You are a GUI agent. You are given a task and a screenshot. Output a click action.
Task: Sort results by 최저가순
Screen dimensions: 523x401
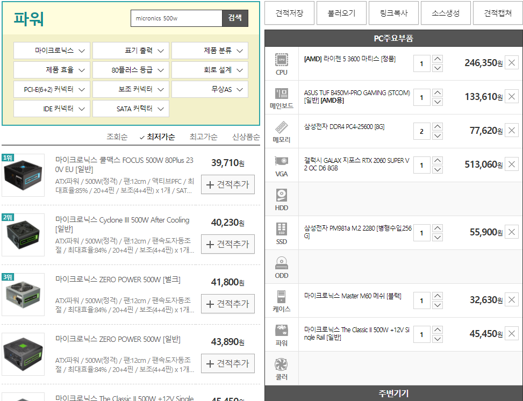pos(161,137)
